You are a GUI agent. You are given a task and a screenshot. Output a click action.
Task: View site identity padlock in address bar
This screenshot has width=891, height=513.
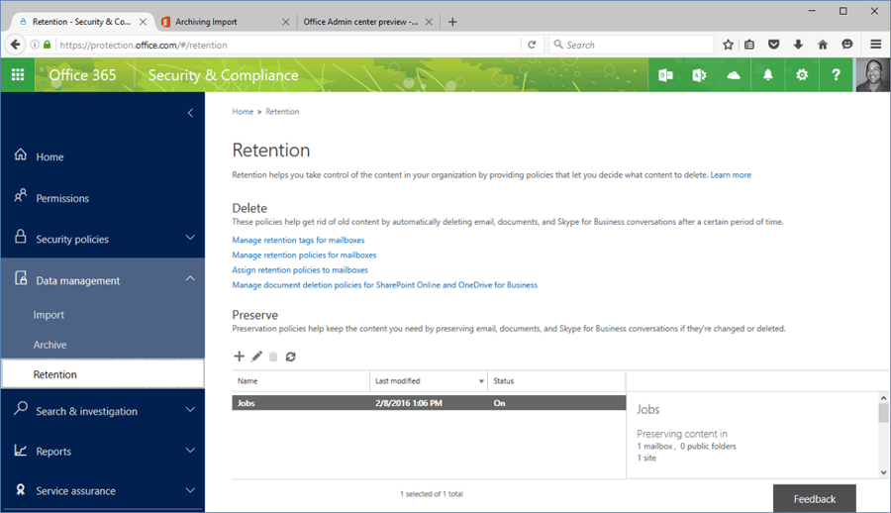click(48, 45)
